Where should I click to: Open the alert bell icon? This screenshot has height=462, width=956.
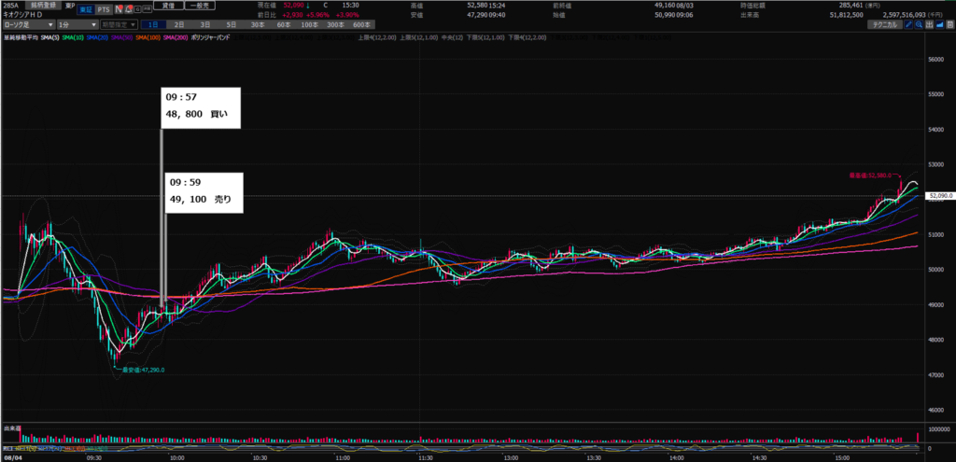128,9
